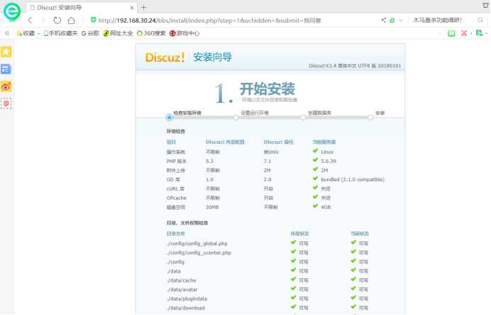The height and width of the screenshot is (315, 491).
Task: Click the address bar URL field
Action: [x=209, y=21]
